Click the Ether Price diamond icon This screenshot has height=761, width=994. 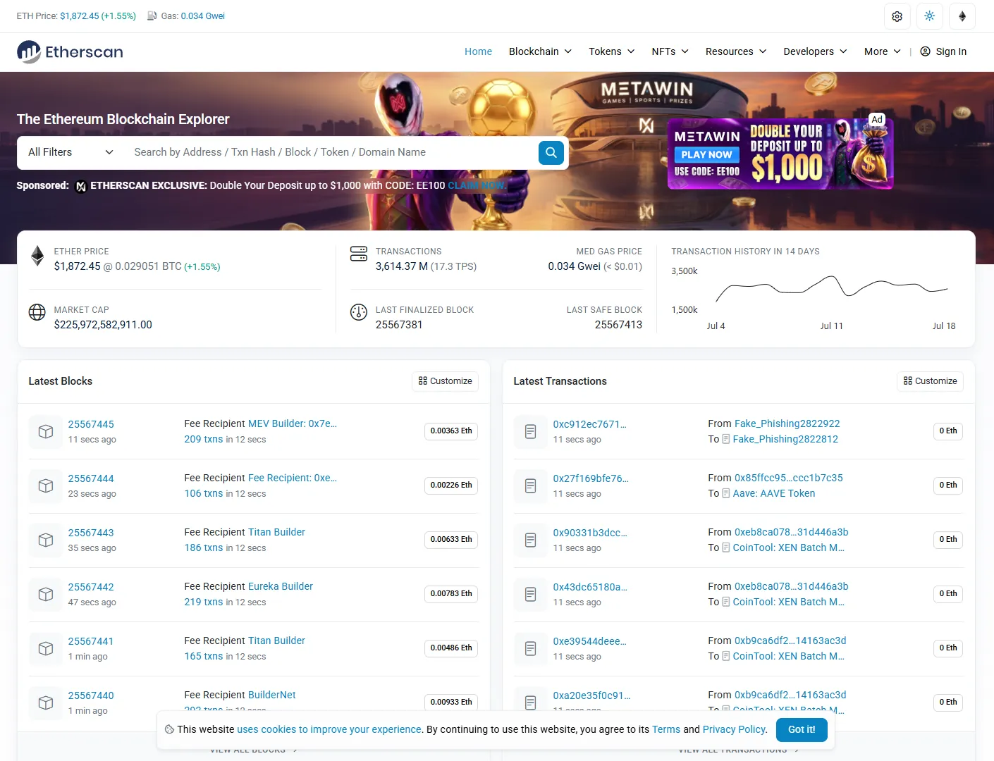coord(37,256)
